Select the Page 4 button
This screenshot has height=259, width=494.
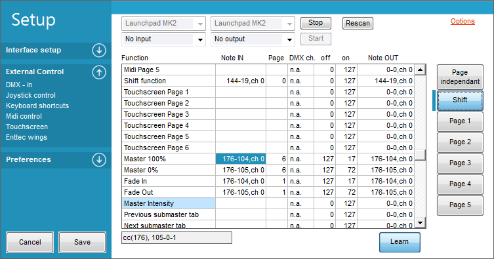(x=460, y=184)
